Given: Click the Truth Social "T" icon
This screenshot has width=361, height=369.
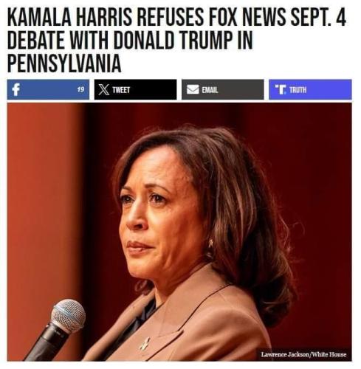Looking at the screenshot, I should point(281,89).
